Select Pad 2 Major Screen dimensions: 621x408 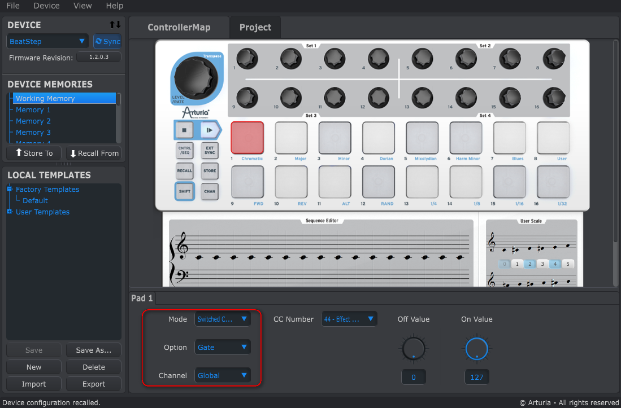291,138
